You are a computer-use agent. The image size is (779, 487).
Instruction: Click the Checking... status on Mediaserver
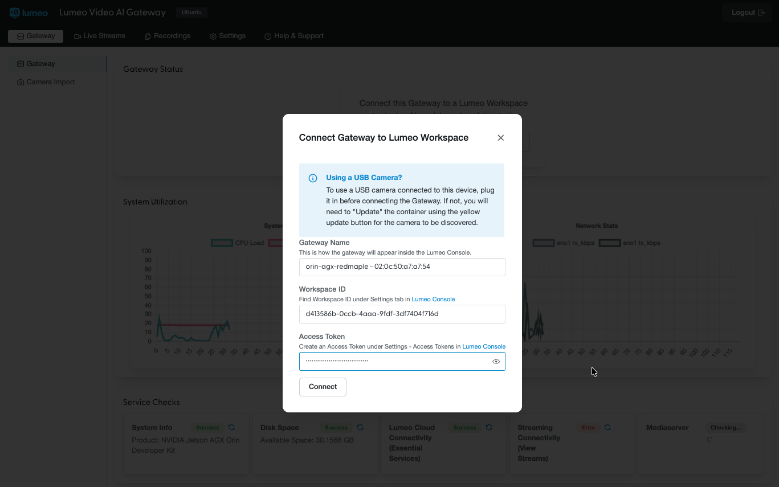click(725, 428)
